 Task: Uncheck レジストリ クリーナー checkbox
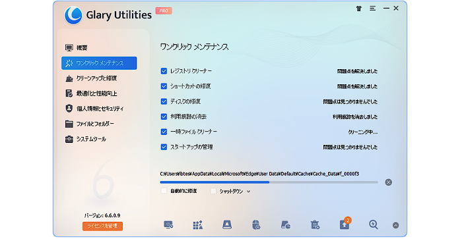click(164, 71)
